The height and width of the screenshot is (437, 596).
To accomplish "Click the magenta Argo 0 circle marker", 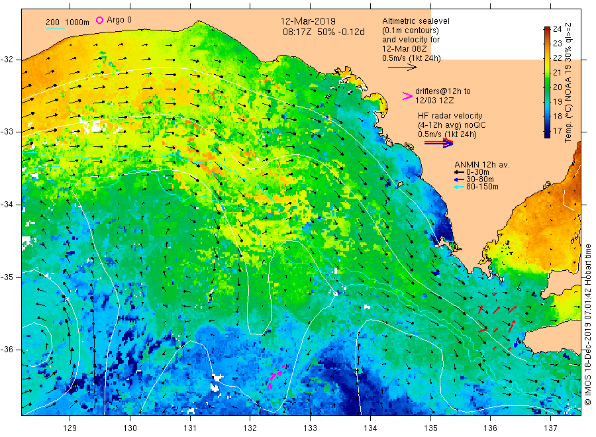I will point(99,20).
